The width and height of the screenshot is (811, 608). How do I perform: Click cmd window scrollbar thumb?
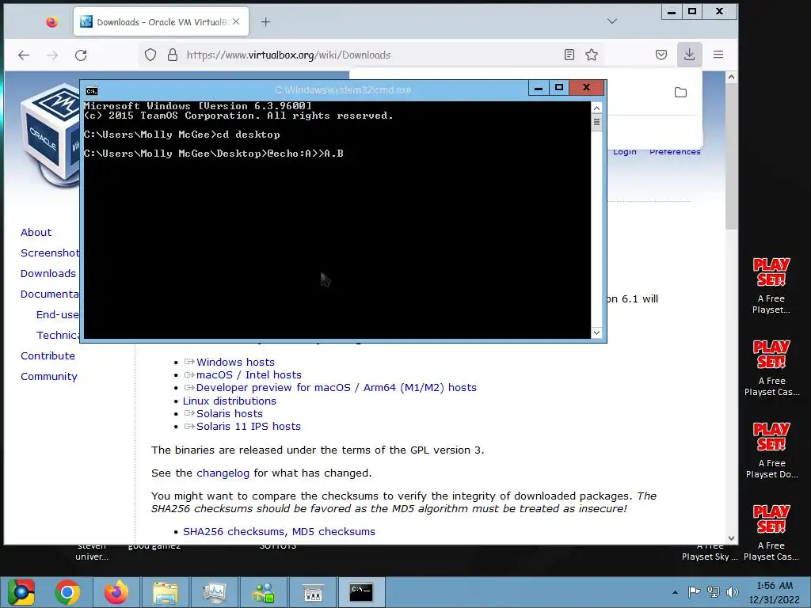pyautogui.click(x=596, y=123)
